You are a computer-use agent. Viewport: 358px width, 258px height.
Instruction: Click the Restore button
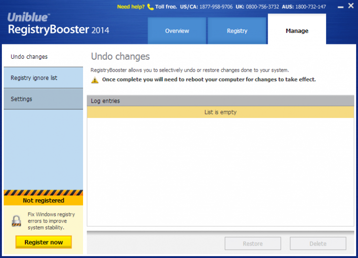[x=253, y=244]
